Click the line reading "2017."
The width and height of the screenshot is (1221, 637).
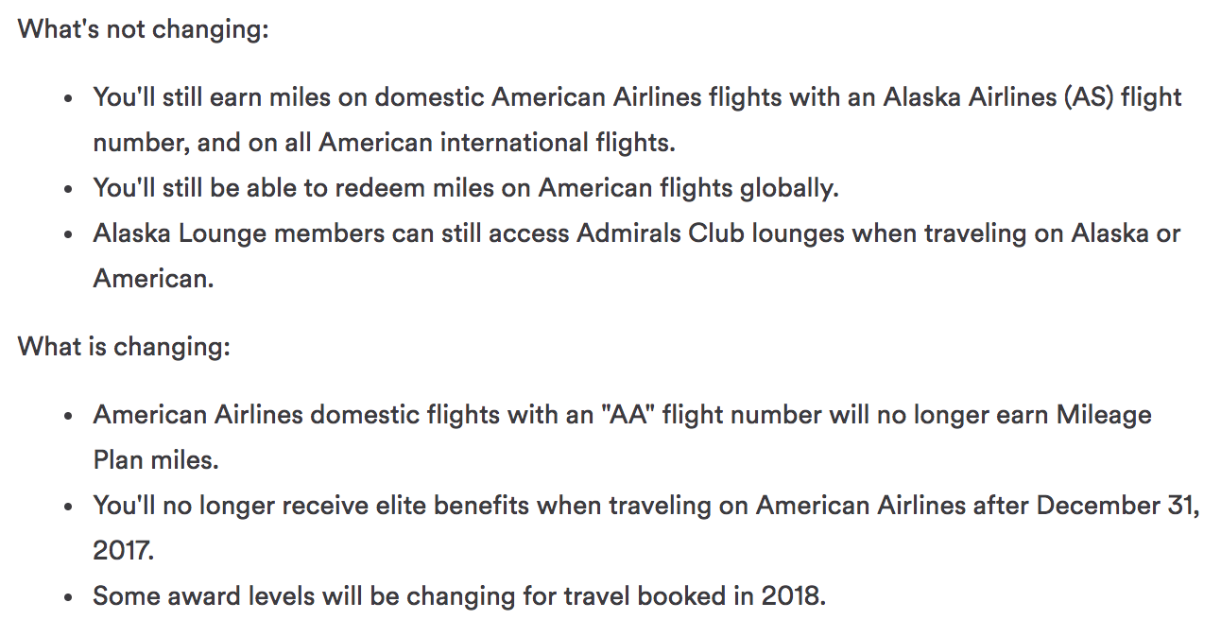(x=123, y=551)
